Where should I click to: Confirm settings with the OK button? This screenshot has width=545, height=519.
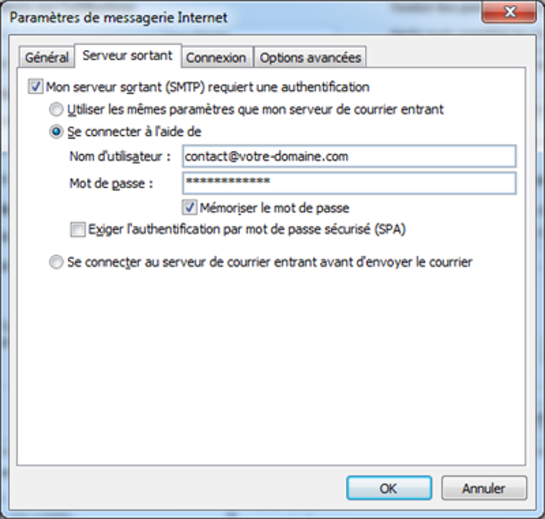point(388,489)
